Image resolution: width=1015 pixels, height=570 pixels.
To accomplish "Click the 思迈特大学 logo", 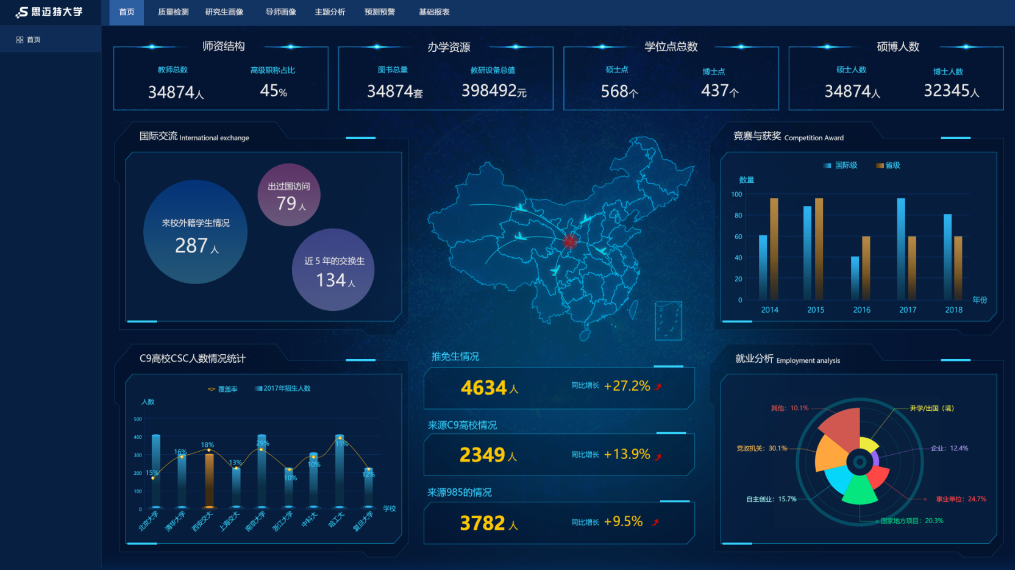I will [49, 12].
